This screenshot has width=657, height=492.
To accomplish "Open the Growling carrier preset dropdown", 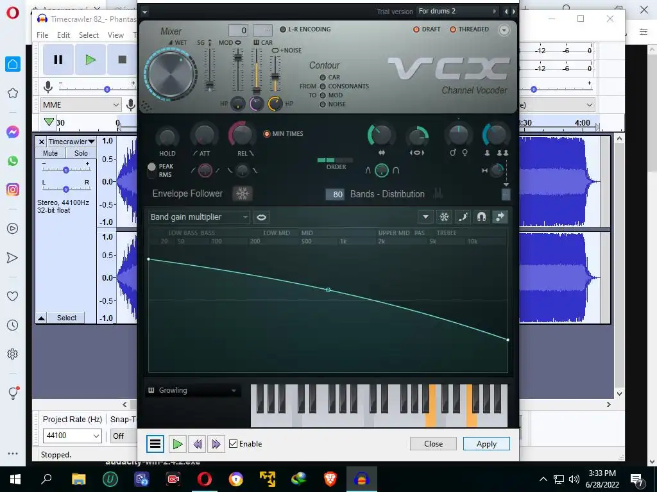I will pyautogui.click(x=192, y=390).
